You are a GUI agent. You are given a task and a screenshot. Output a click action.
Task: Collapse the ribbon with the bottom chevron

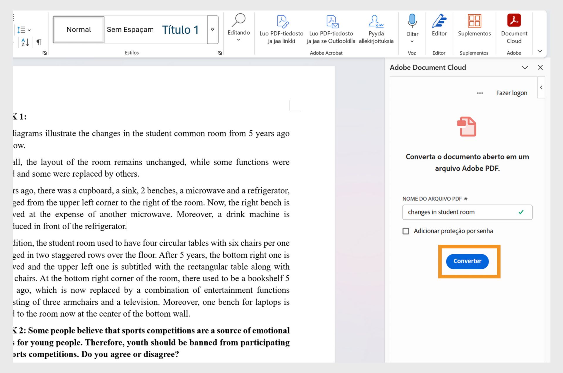point(540,51)
